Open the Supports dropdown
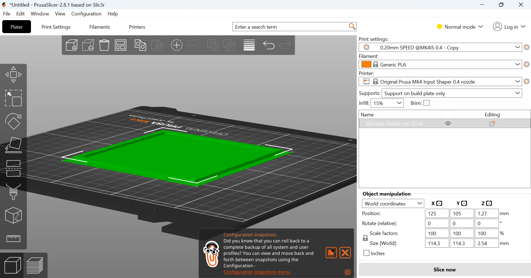 coord(452,93)
